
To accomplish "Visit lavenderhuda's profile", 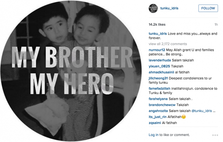I will (160, 60).
